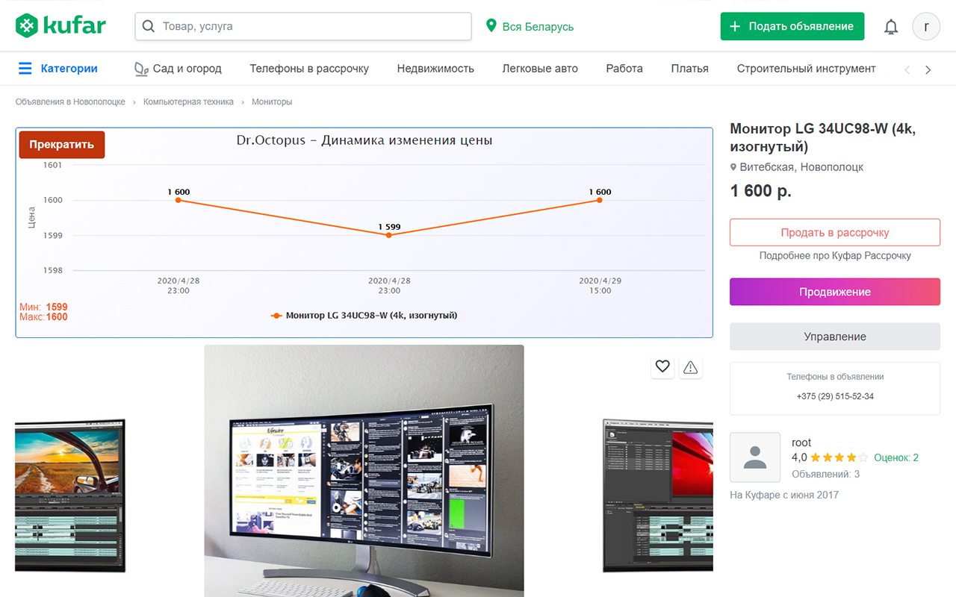The width and height of the screenshot is (956, 597).
Task: Click the price 1 600 р.
Action: (760, 191)
